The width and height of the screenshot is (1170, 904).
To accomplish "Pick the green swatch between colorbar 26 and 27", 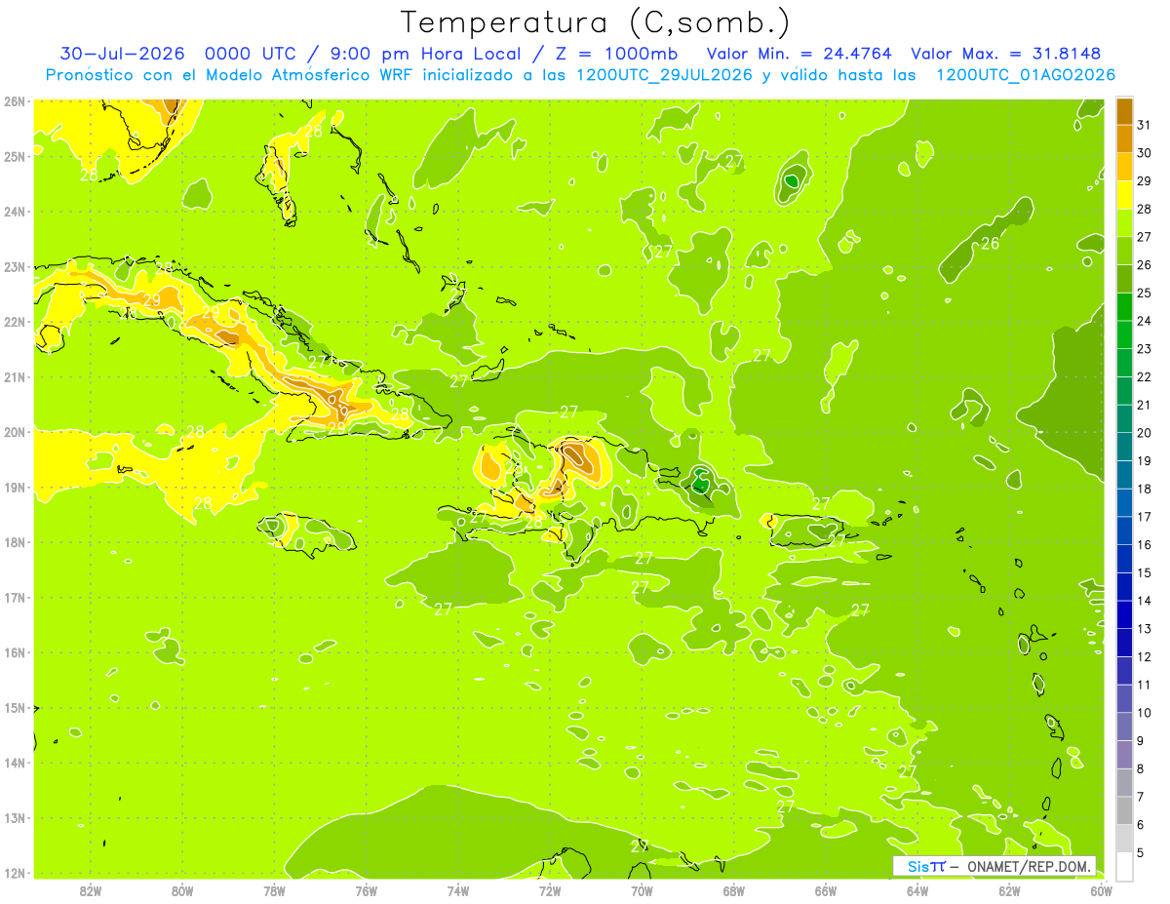I will [1124, 251].
